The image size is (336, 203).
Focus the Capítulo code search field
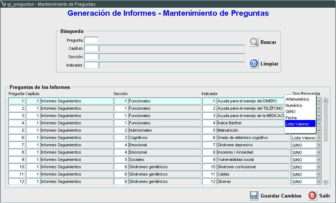pos(91,48)
